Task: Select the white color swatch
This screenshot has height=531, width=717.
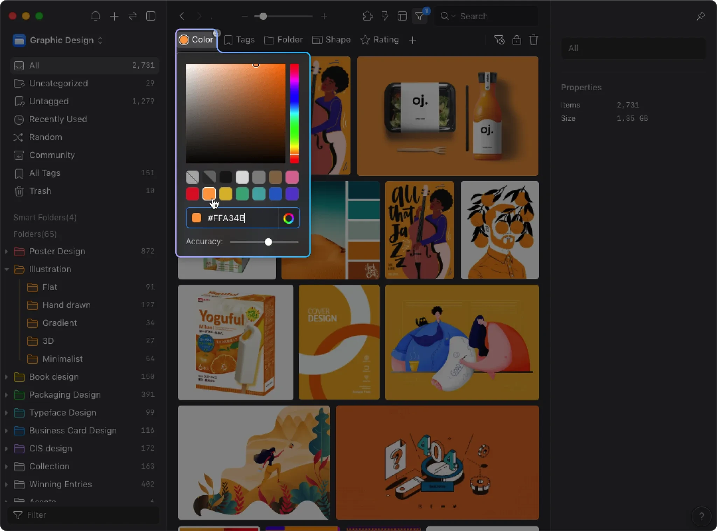Action: tap(242, 177)
